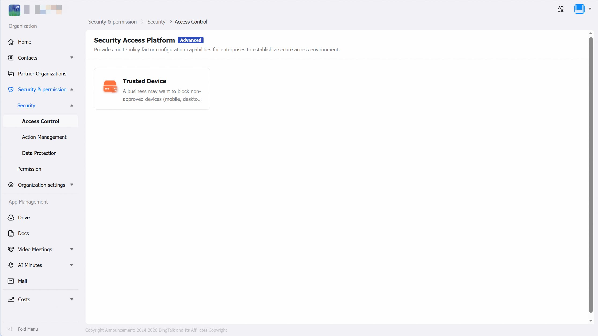Select Data Protection in sidebar
Screen dimensions: 598x336
pos(39,153)
